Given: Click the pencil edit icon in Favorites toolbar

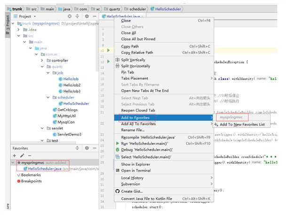Looking at the screenshot, I should (22, 156).
